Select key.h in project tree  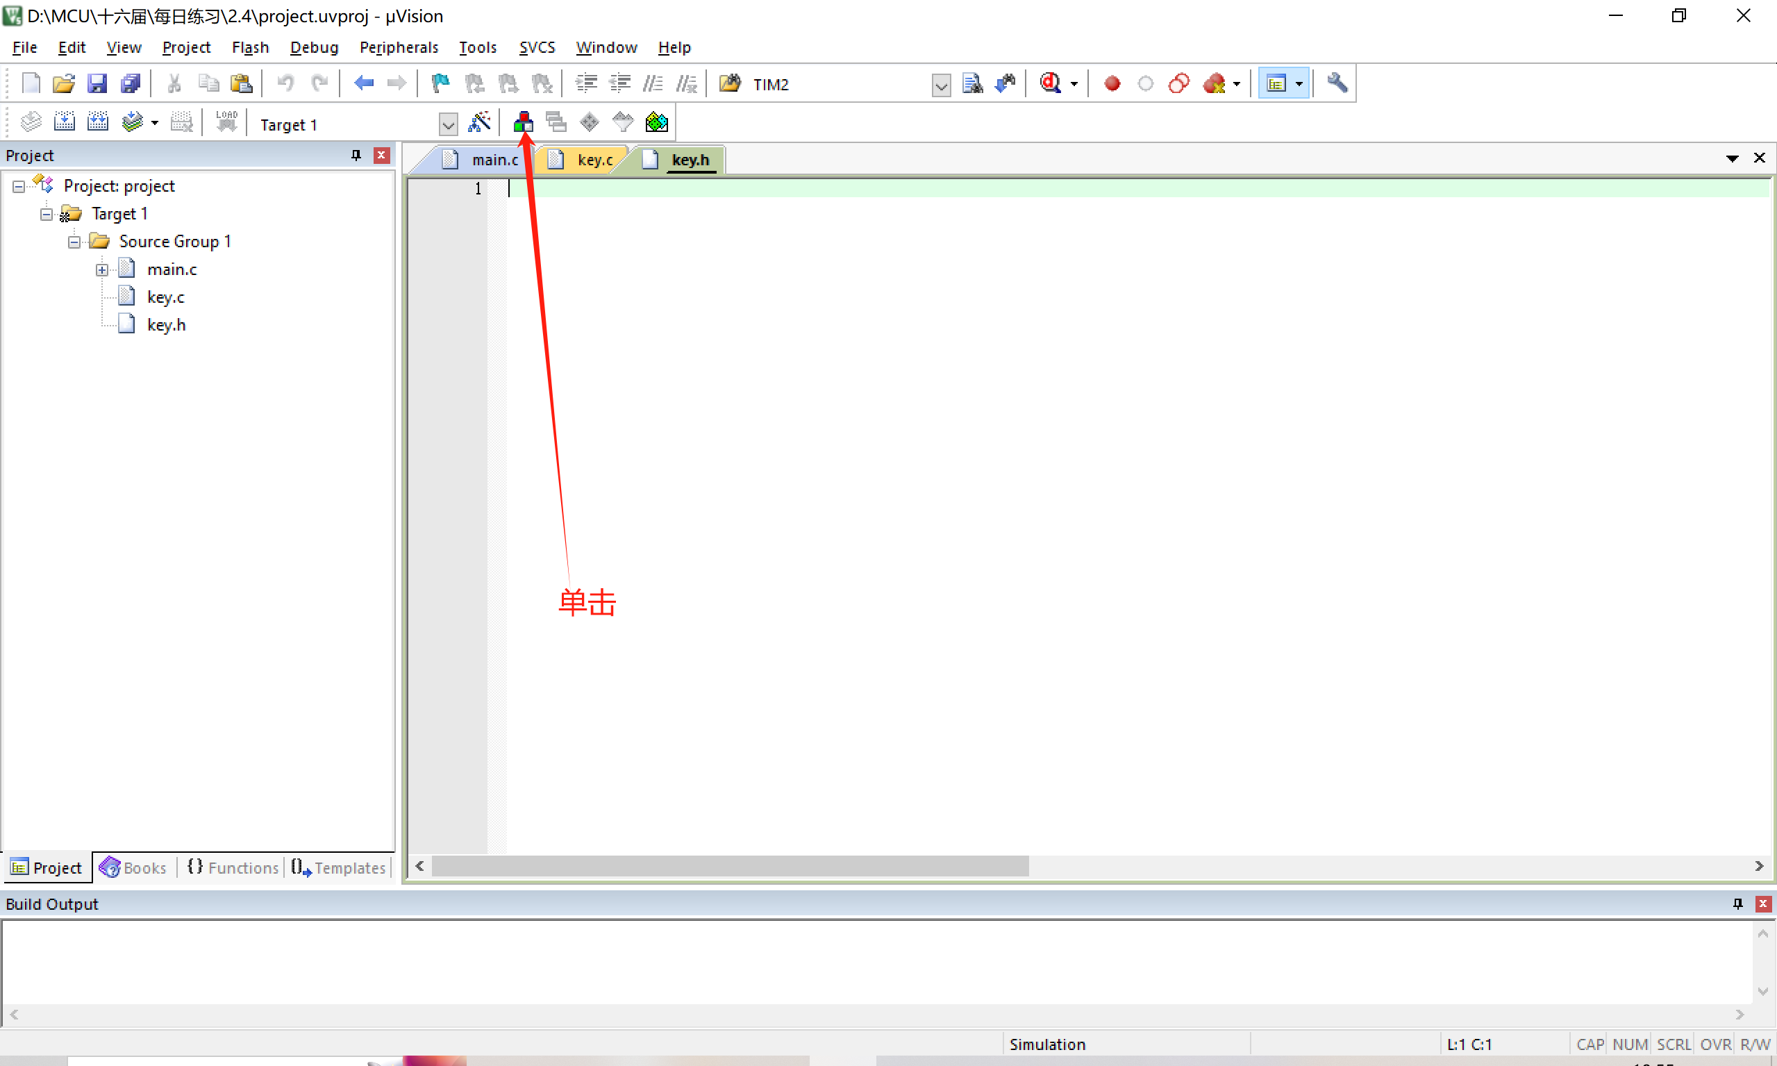[x=166, y=325]
